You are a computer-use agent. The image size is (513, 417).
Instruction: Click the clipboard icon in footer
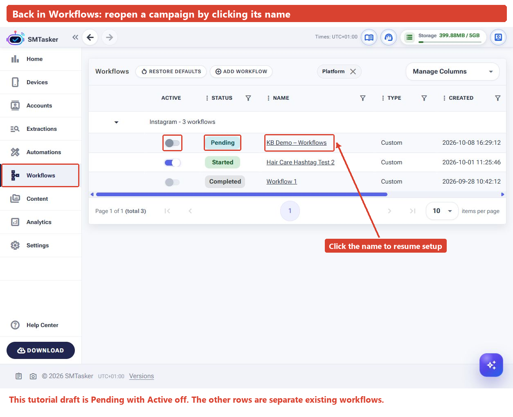pyautogui.click(x=19, y=376)
